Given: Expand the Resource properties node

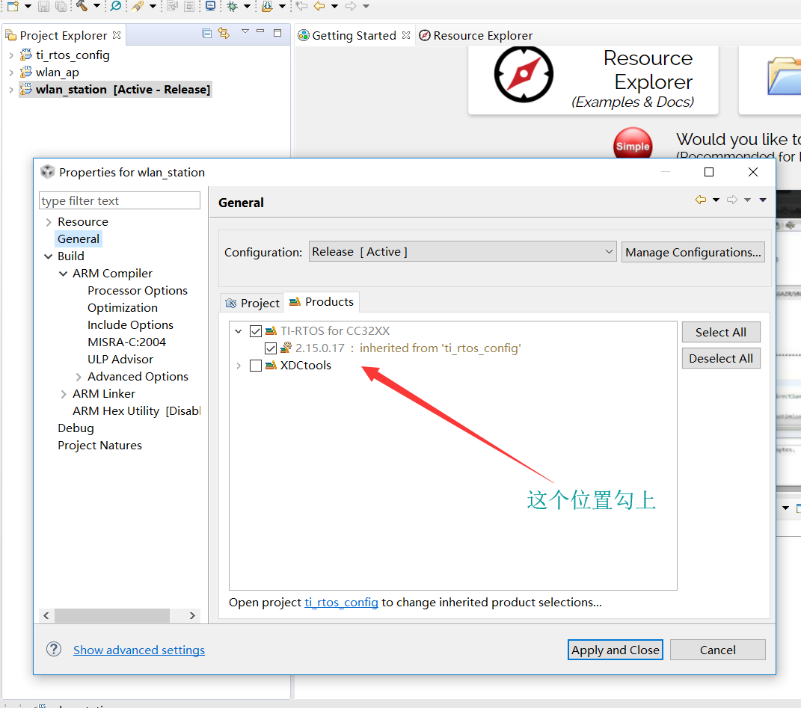Looking at the screenshot, I should 49,222.
